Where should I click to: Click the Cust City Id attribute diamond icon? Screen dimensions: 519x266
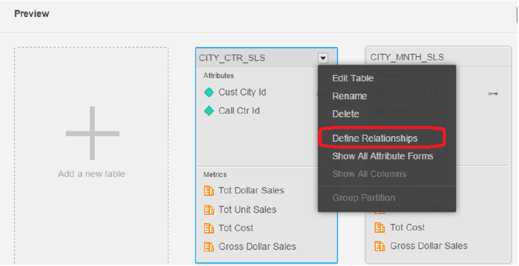[209, 92]
